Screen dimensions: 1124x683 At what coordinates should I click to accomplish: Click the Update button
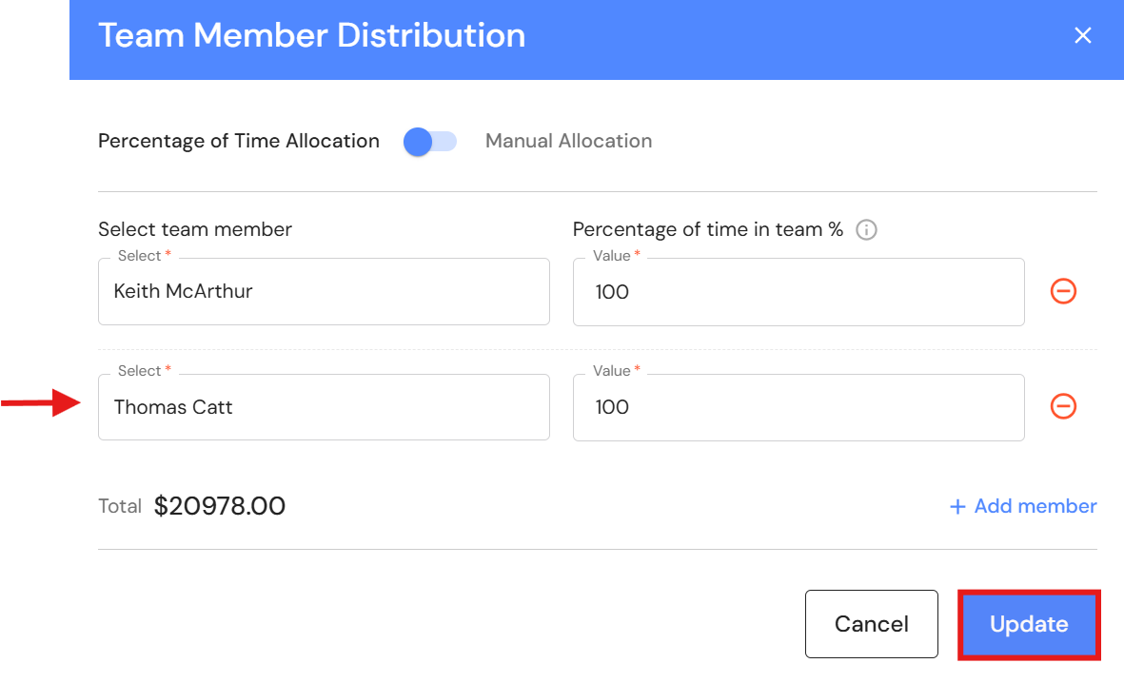click(x=1029, y=624)
